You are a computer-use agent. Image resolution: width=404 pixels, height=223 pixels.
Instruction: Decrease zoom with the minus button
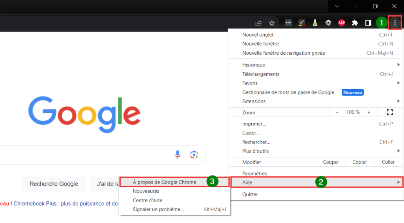(337, 112)
